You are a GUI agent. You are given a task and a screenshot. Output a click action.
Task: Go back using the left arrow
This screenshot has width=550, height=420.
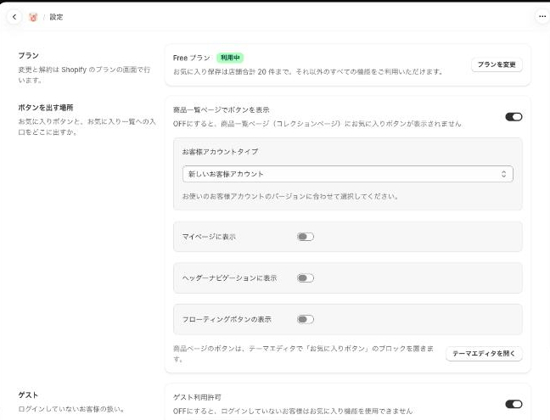tap(14, 17)
